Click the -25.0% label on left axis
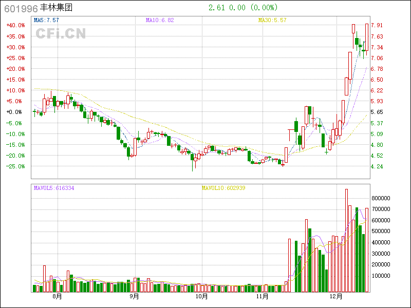The image size is (411, 308). pos(15,166)
